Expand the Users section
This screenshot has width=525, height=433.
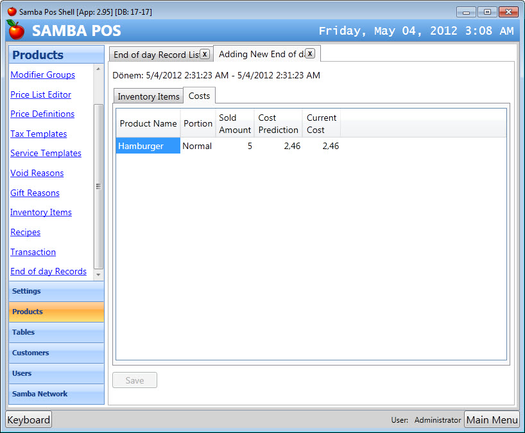pos(56,373)
